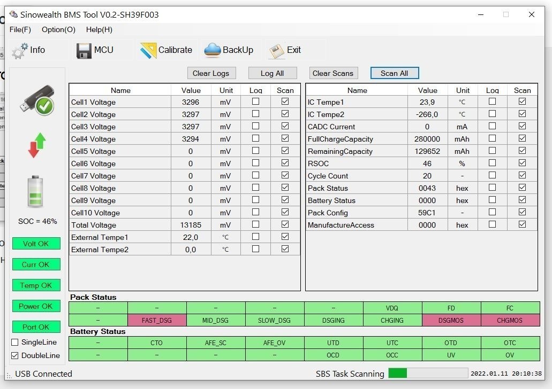This screenshot has height=389, width=552.
Task: Click the Cycle Count row name
Action: (328, 176)
